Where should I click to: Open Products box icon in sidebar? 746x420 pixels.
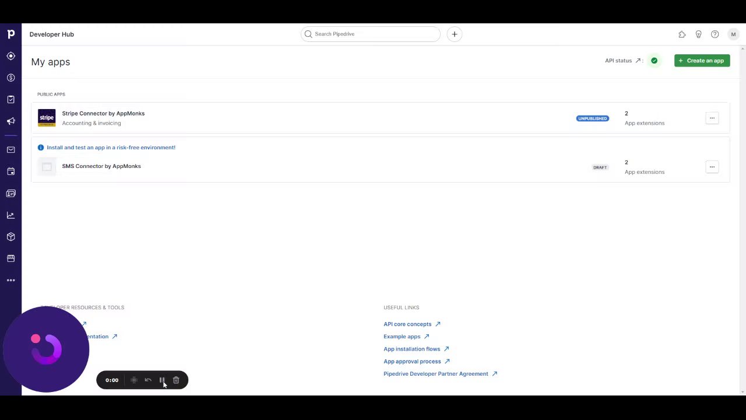[x=10, y=237]
